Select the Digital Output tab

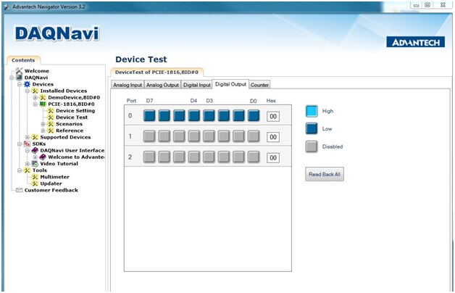pyautogui.click(x=230, y=84)
